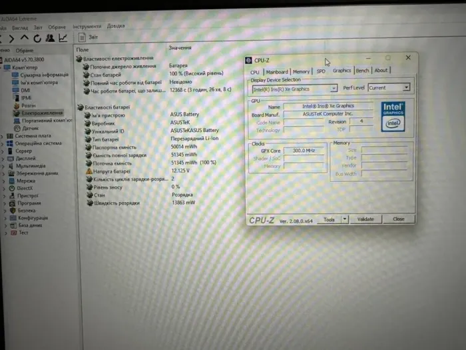Open the Perf Level dropdown
The height and width of the screenshot is (350, 466).
[x=405, y=88]
